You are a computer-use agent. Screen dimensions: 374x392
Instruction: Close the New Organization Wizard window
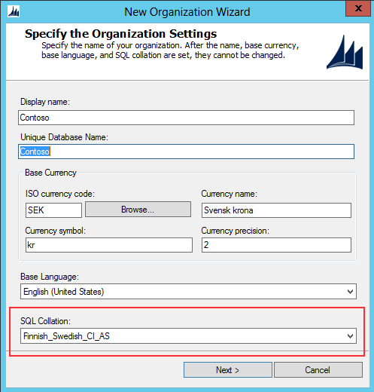[x=358, y=9]
